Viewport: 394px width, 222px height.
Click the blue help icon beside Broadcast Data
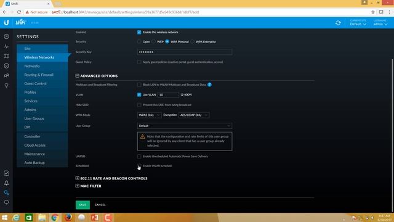tap(209, 85)
